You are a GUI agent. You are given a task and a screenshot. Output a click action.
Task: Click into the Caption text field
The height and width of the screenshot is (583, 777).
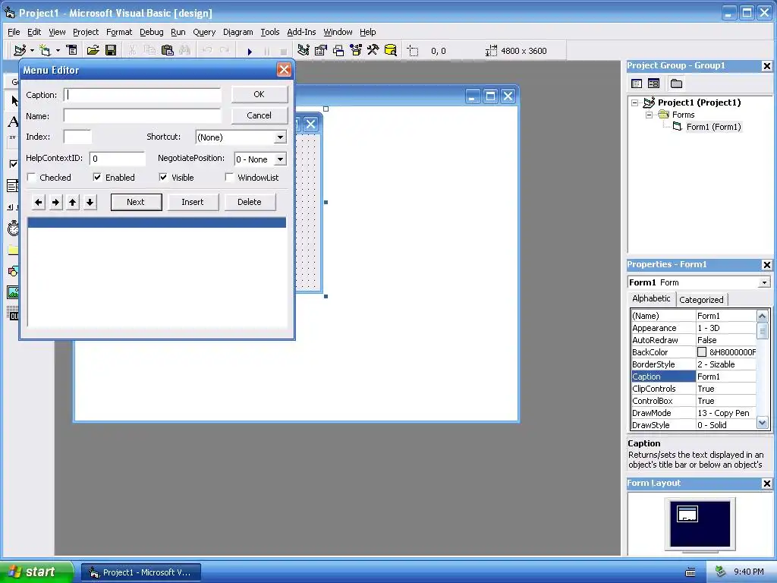(x=142, y=95)
